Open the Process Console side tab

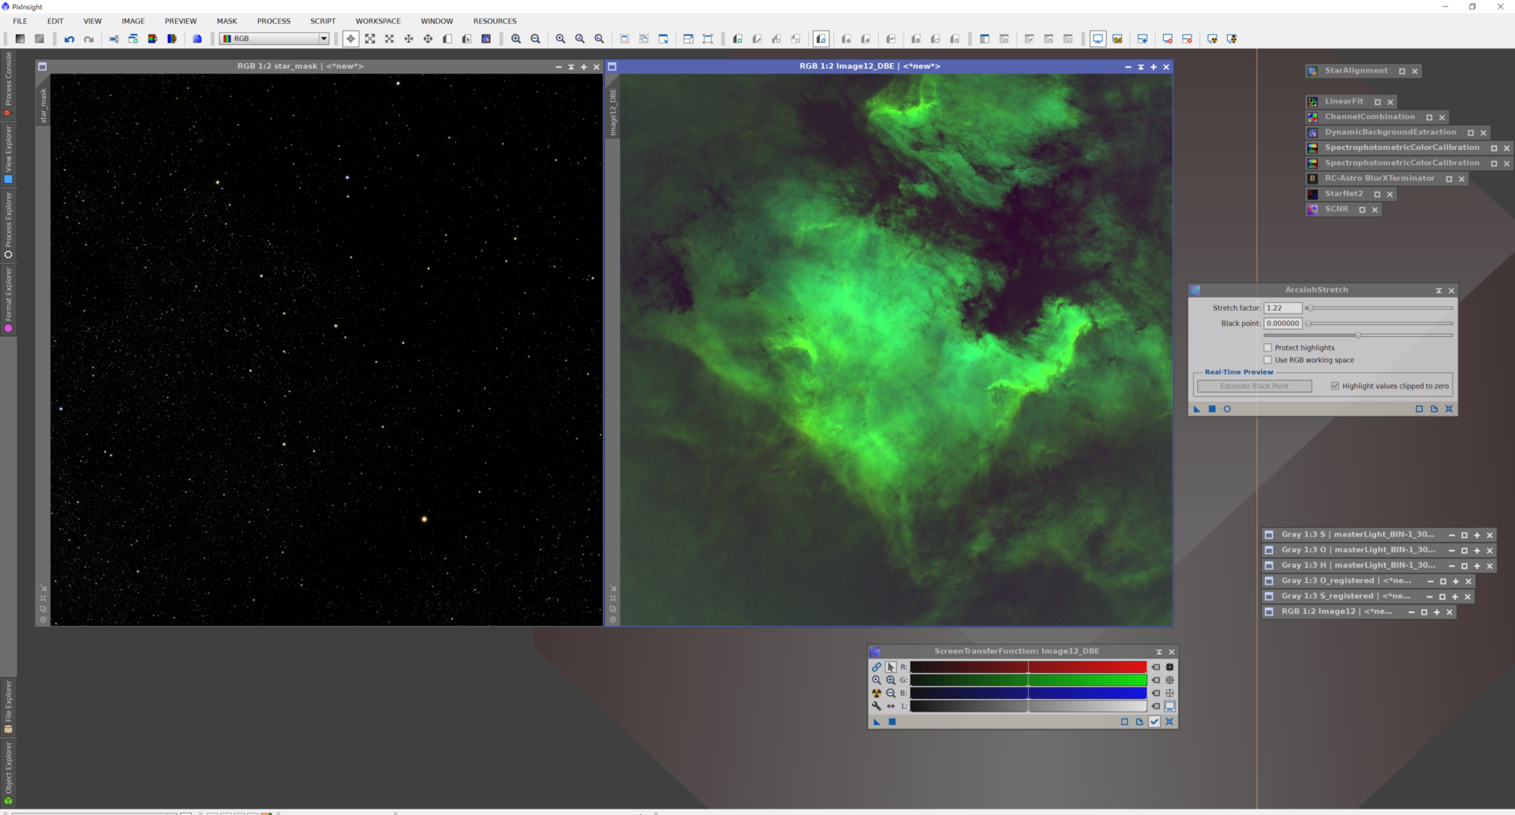[8, 84]
